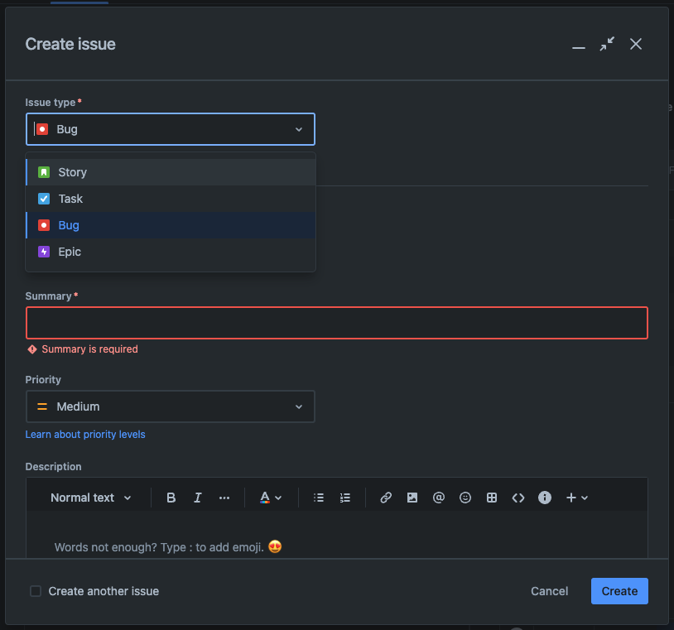Viewport: 674px width, 630px height.
Task: Insert a table into the description
Action: point(492,498)
